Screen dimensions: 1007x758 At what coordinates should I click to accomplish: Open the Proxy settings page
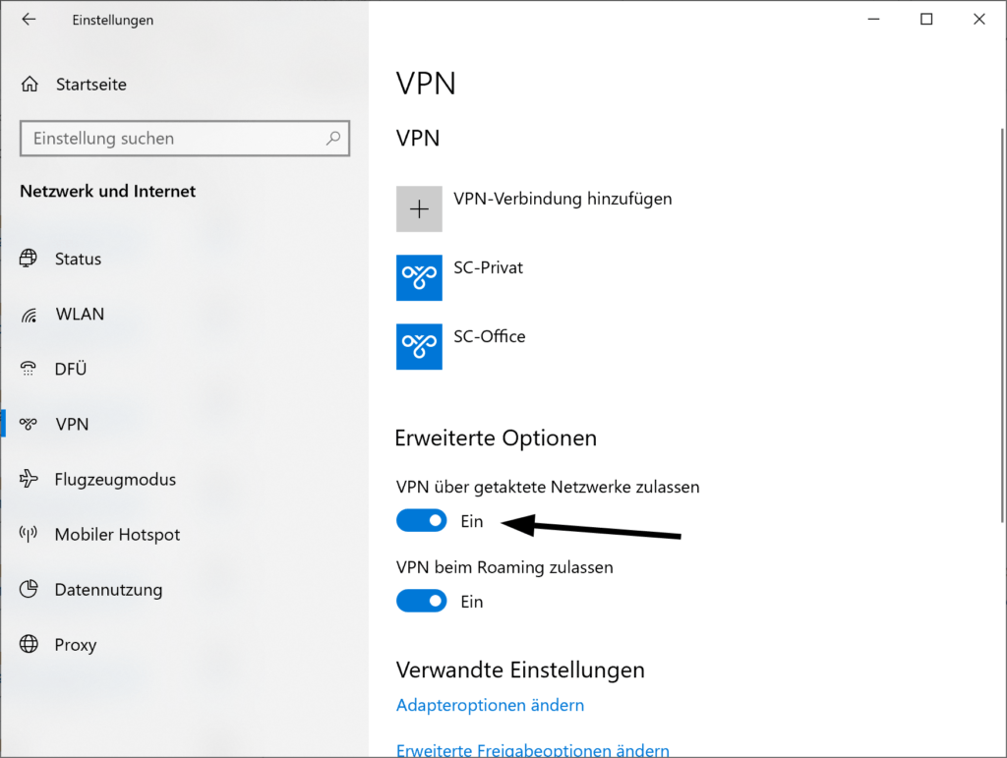point(76,645)
